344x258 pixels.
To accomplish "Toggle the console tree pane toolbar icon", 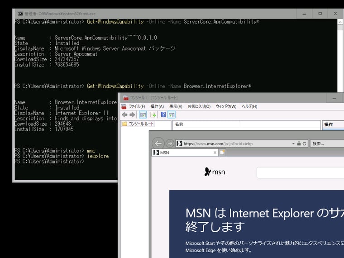I will pyautogui.click(x=143, y=115).
